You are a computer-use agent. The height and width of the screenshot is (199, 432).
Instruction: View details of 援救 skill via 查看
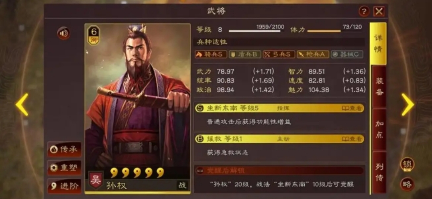coord(352,139)
